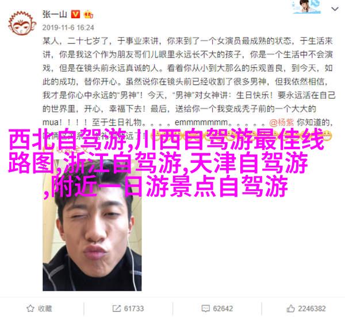Click the orange verified V badge

[x=75, y=14]
